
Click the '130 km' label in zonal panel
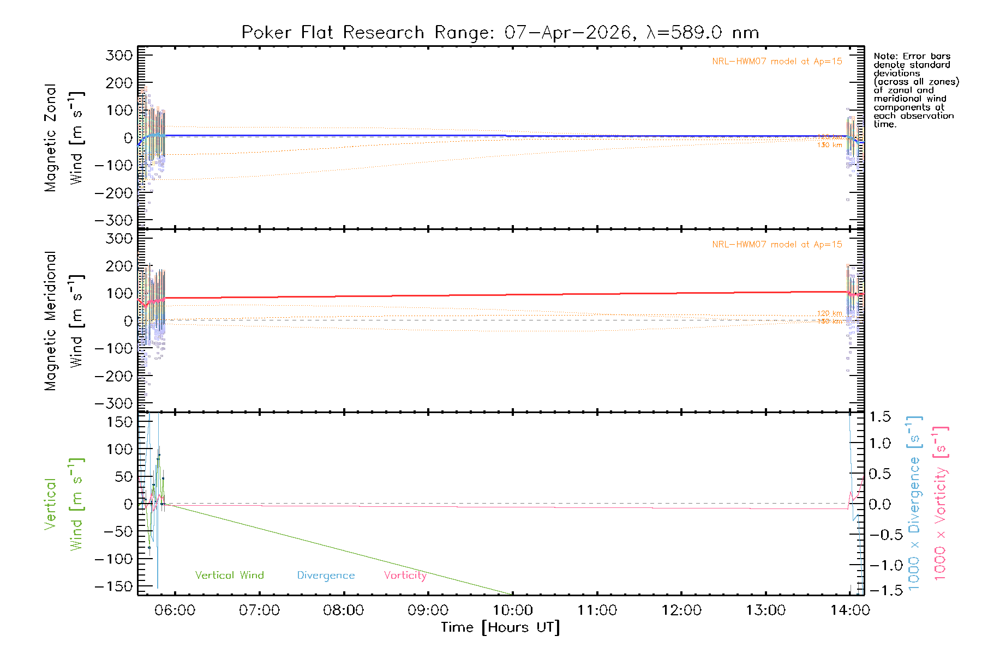point(829,146)
